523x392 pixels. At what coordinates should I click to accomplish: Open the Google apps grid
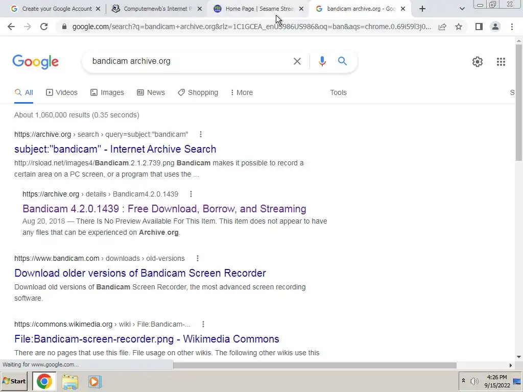pyautogui.click(x=501, y=62)
